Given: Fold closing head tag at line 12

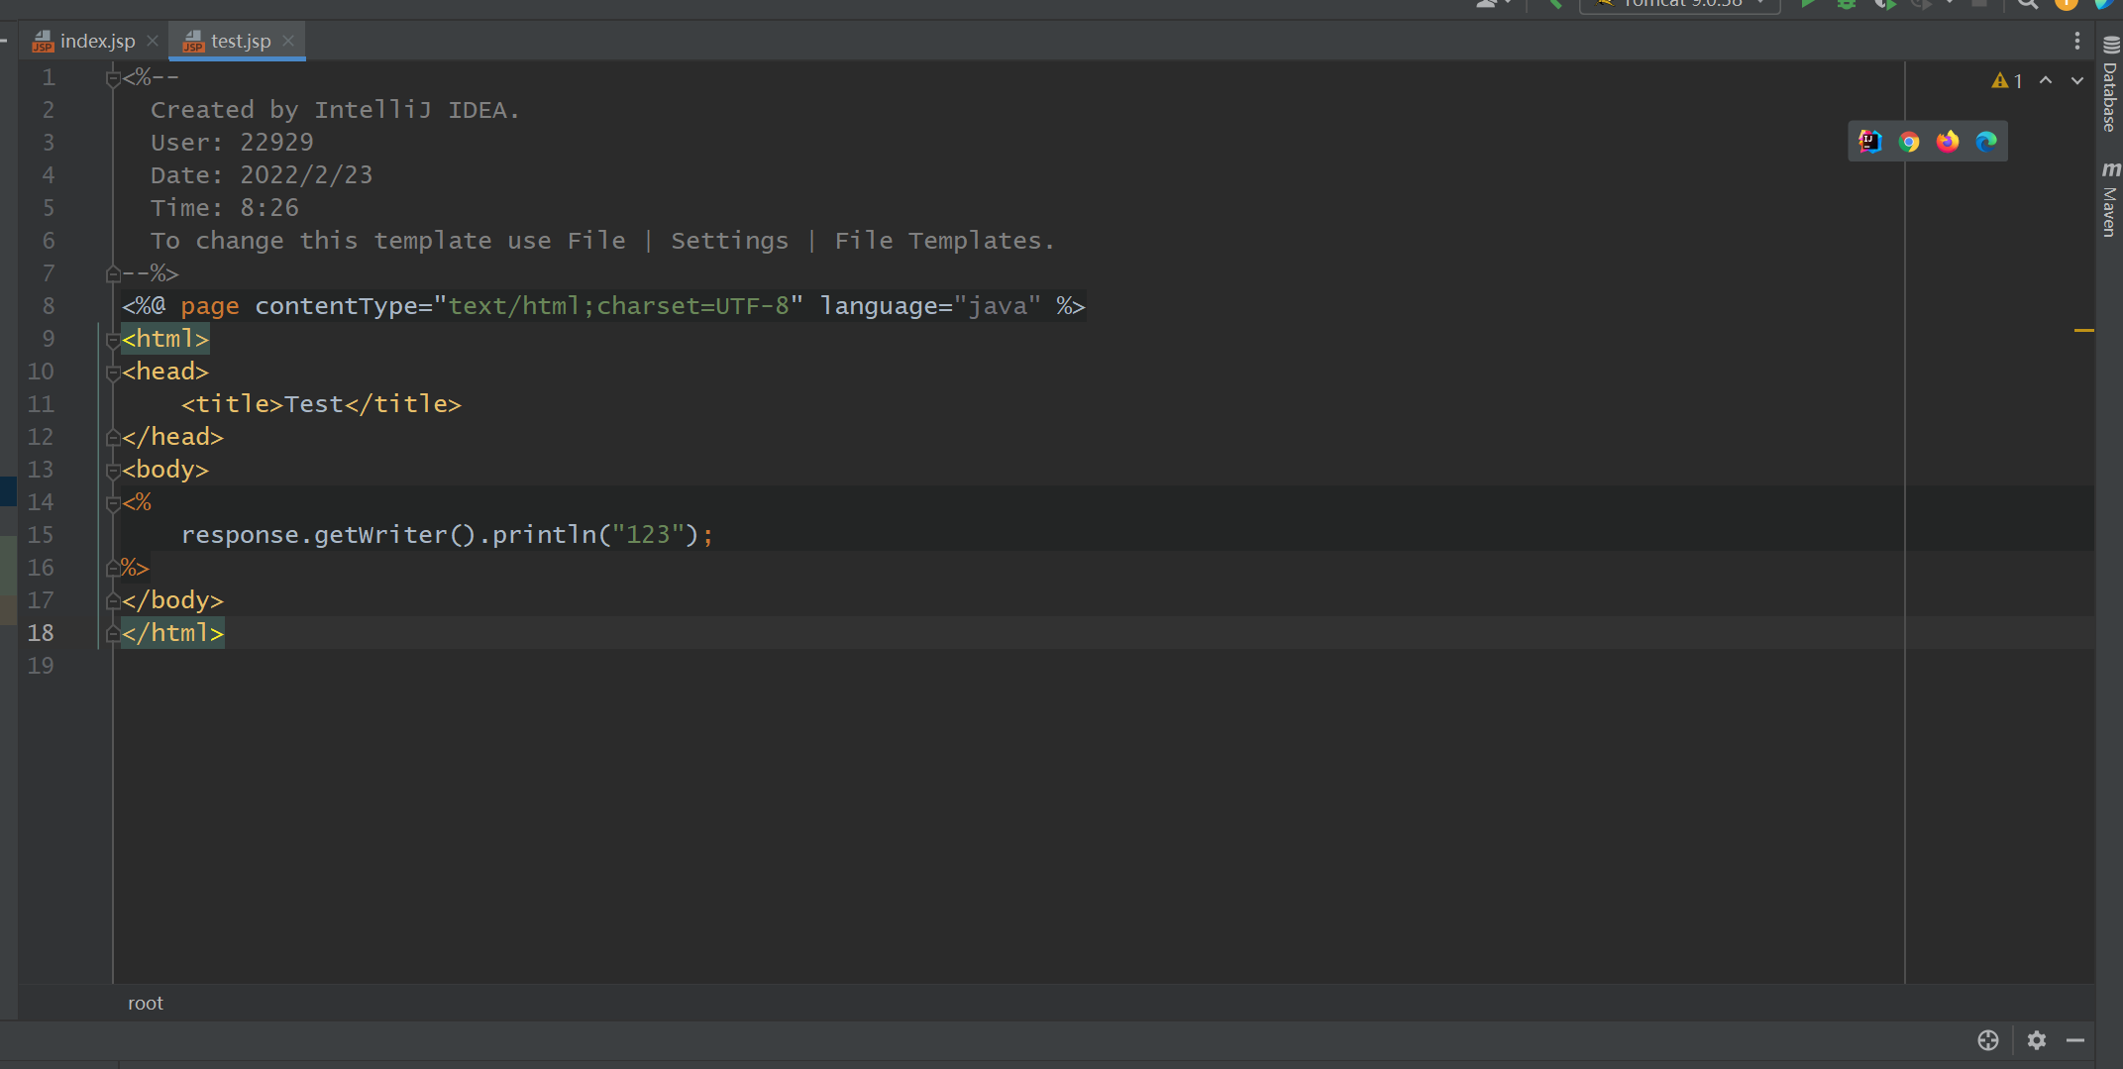Looking at the screenshot, I should pos(113,437).
